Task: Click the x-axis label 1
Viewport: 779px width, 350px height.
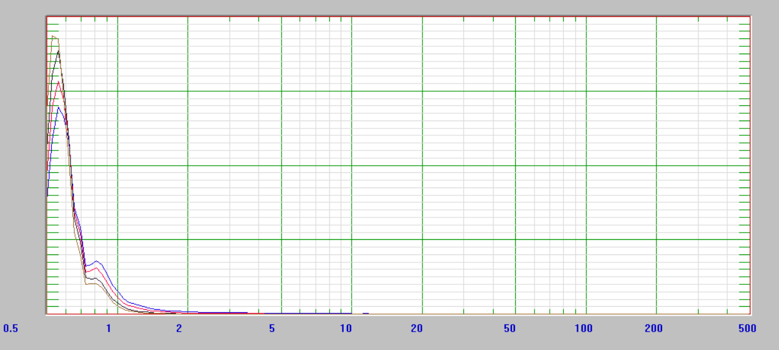Action: 108,329
